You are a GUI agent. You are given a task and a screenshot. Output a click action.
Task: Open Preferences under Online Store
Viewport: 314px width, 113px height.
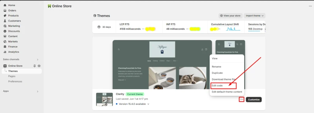click(x=15, y=81)
